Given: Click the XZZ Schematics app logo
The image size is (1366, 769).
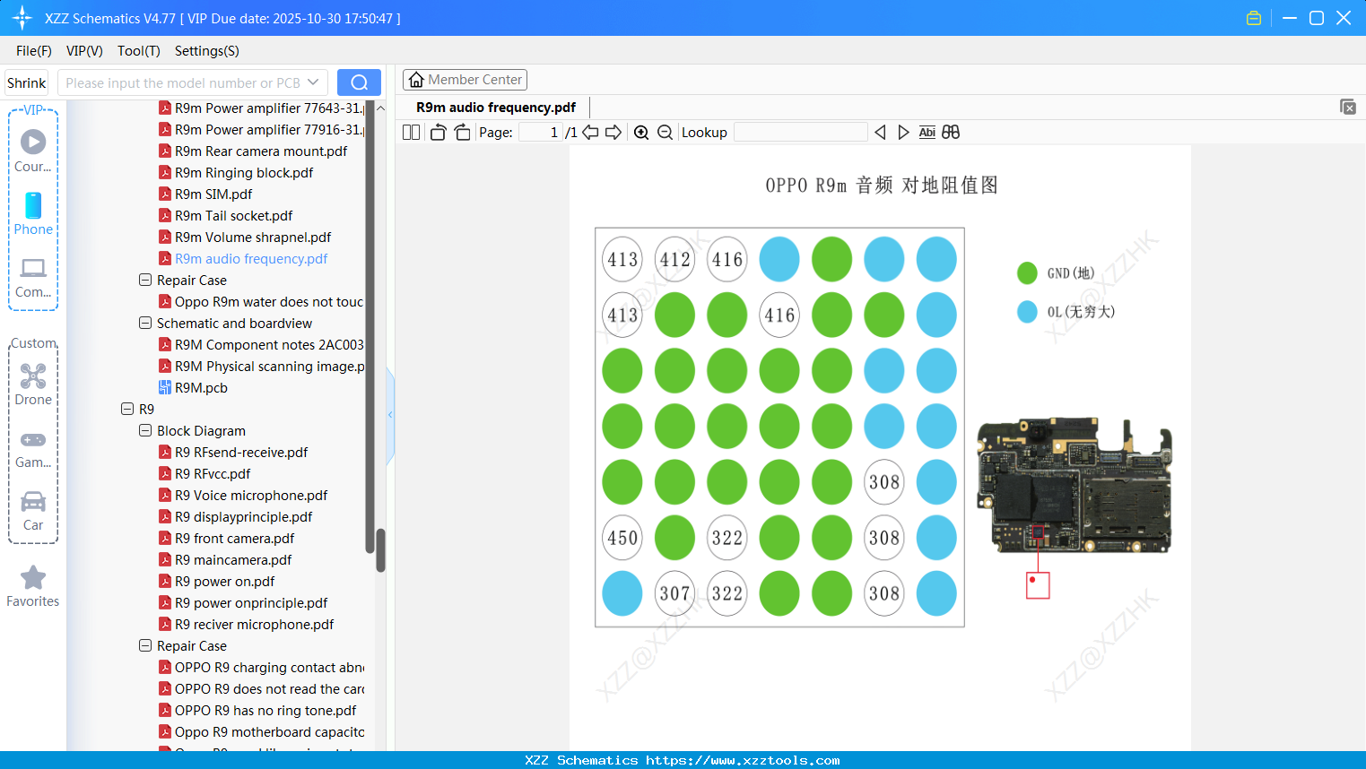Looking at the screenshot, I should (22, 18).
